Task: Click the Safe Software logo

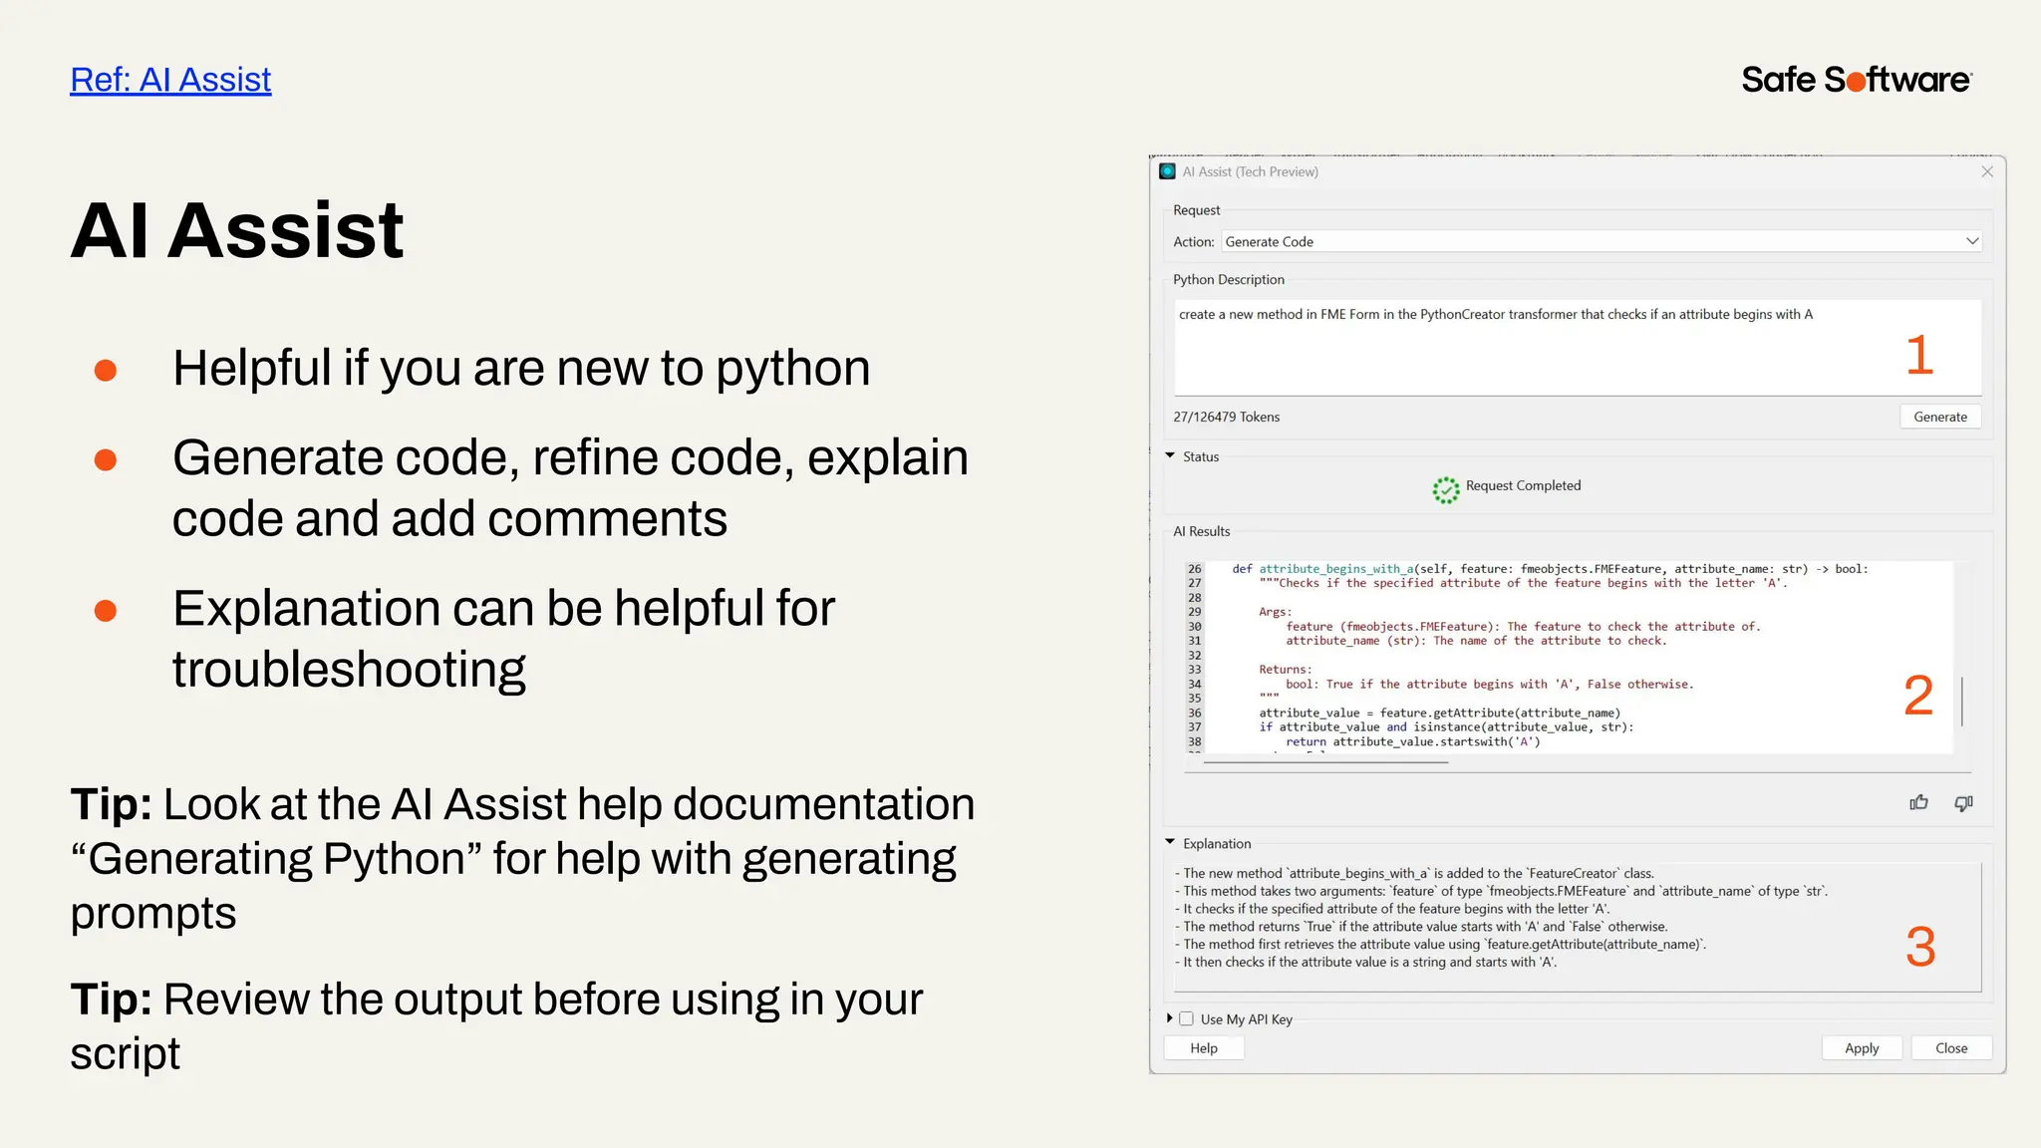Action: pyautogui.click(x=1857, y=80)
